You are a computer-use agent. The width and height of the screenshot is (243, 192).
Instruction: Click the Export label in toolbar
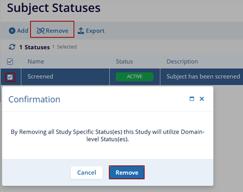coord(95,30)
